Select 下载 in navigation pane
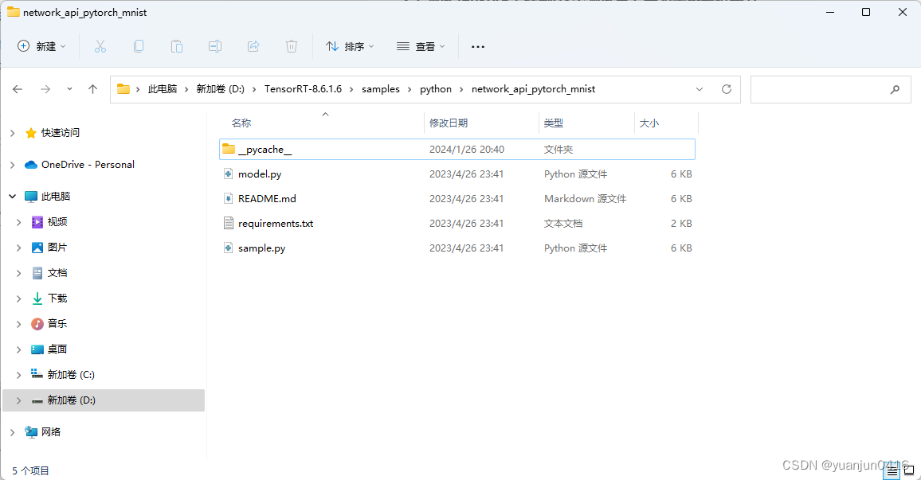The image size is (921, 480). [x=57, y=298]
